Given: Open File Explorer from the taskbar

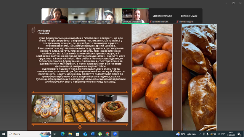Looking at the screenshot, I should (x=70, y=134).
